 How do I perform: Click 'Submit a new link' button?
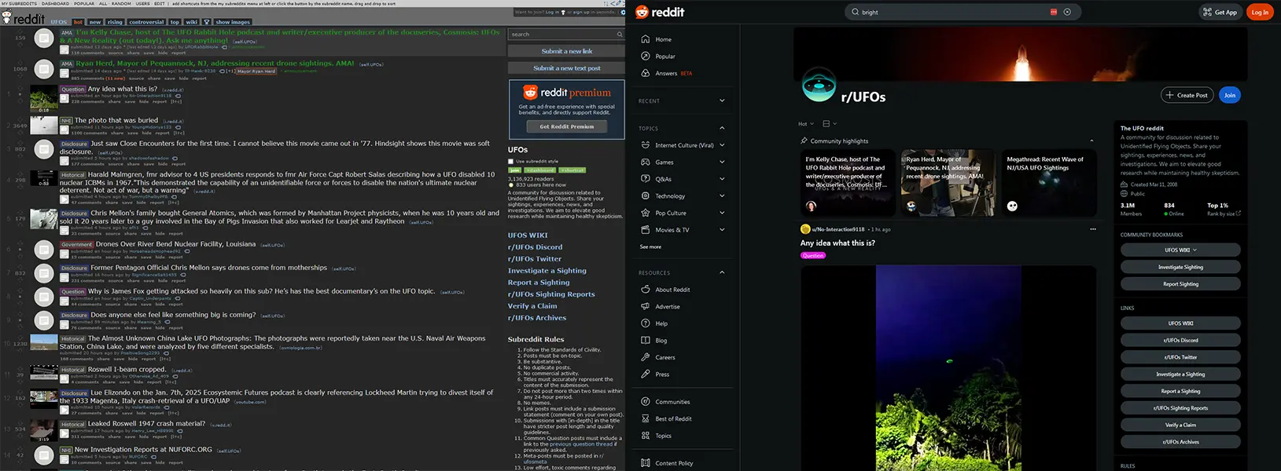(566, 51)
